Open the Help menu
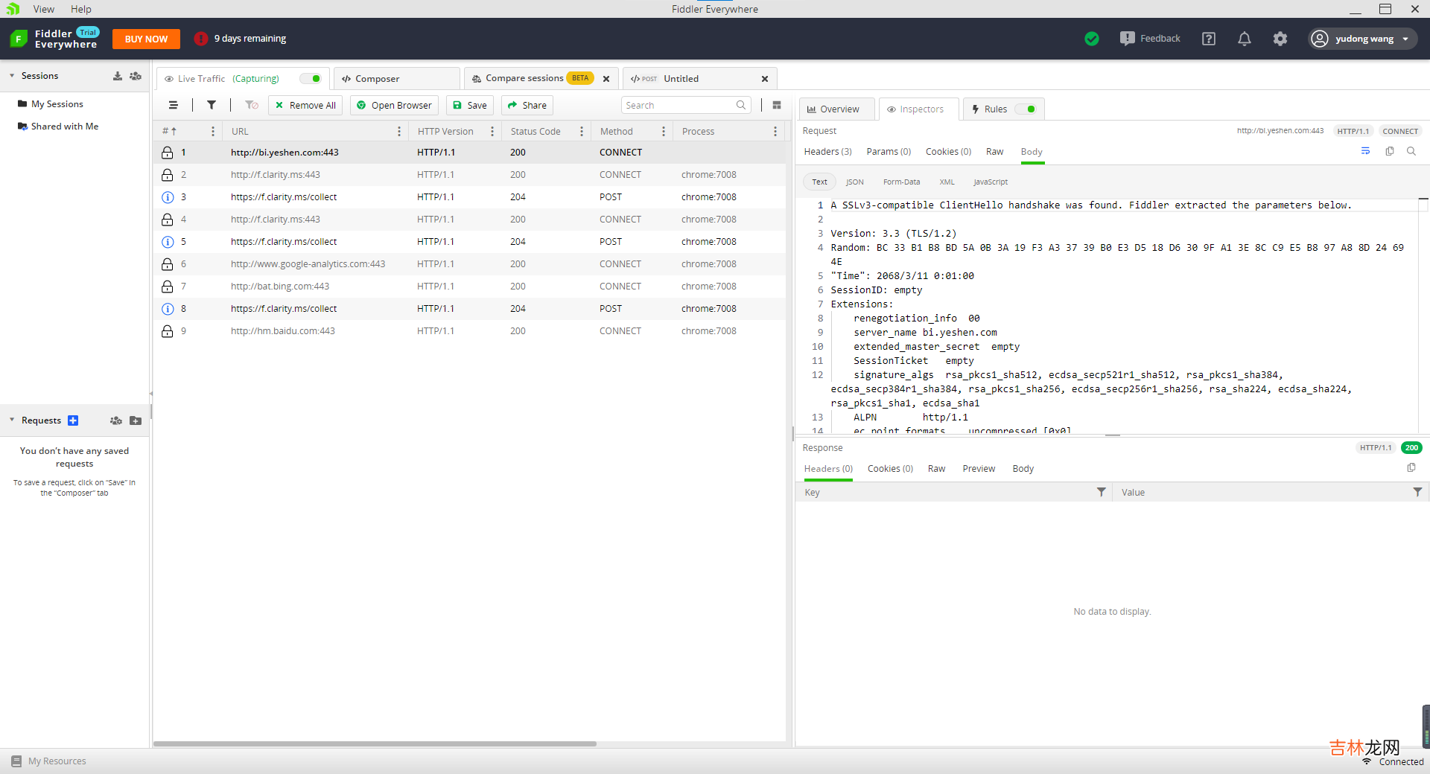 point(81,9)
